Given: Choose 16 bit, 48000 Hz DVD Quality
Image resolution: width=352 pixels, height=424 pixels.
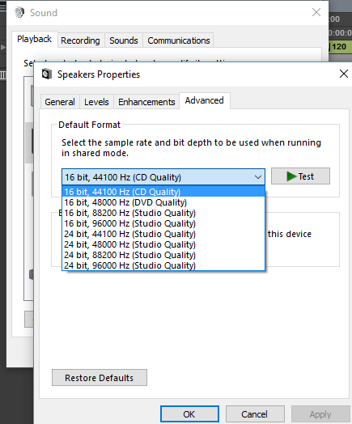Looking at the screenshot, I should click(163, 202).
